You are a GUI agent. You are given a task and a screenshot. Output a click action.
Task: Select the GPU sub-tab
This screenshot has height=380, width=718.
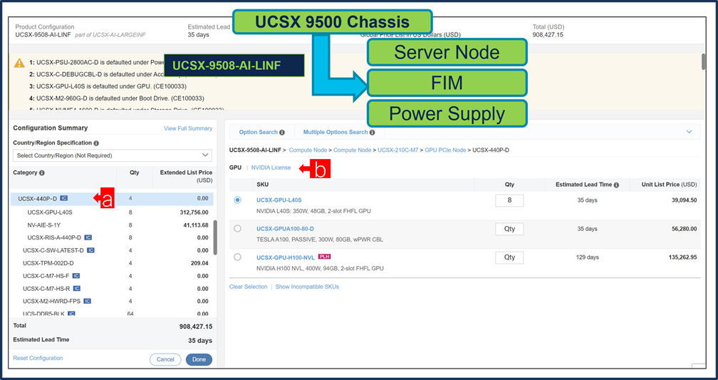(x=235, y=168)
